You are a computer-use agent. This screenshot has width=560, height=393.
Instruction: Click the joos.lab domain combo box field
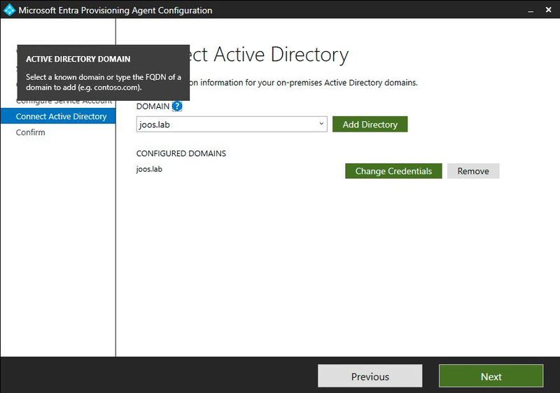(232, 124)
